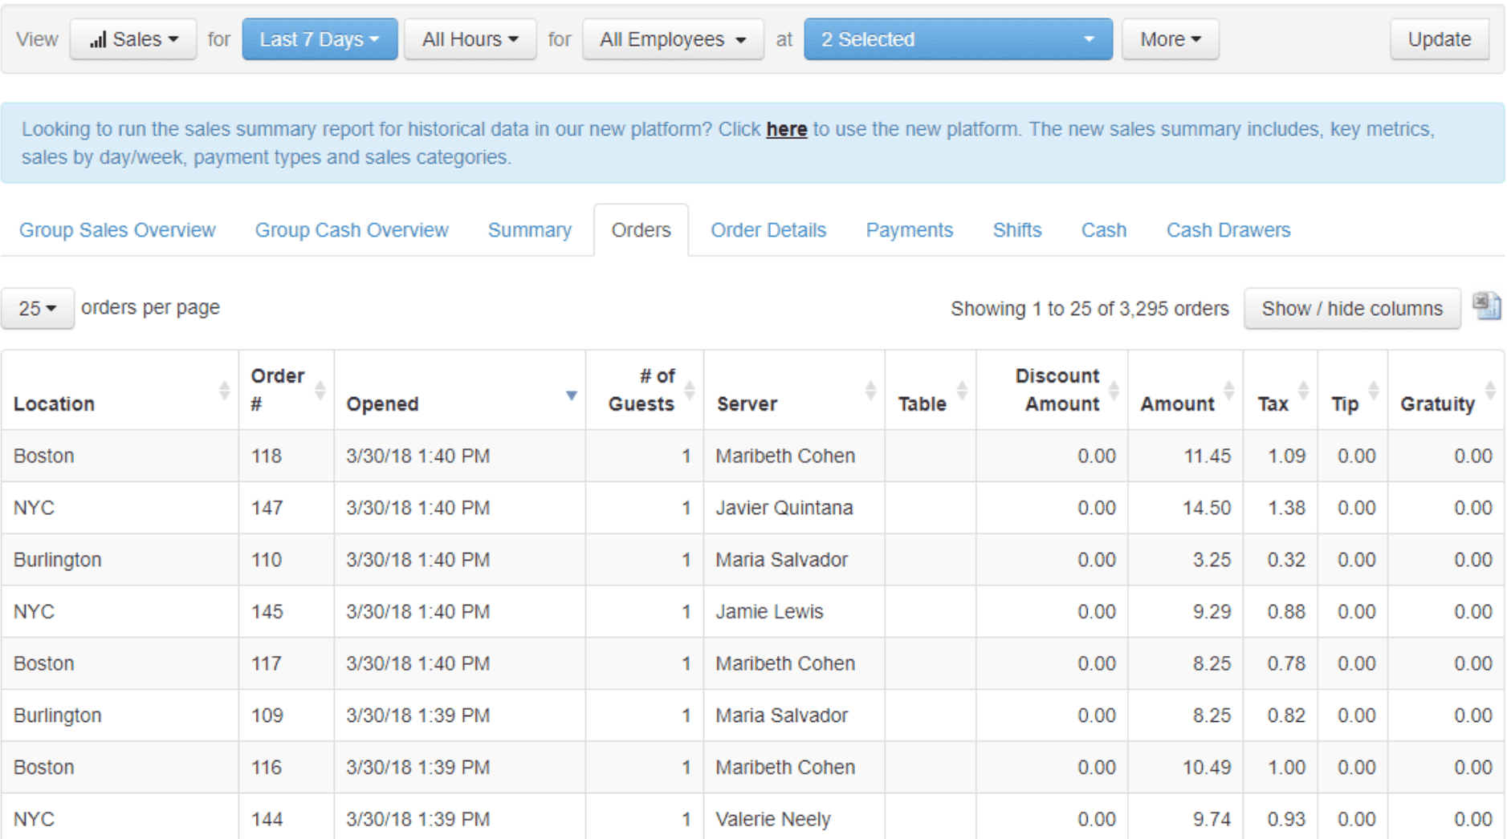Sort by Discount Amount column

[x=1114, y=391]
